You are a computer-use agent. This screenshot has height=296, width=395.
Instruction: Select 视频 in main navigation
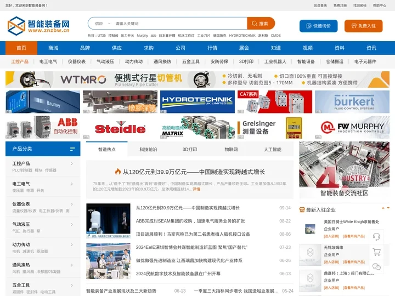(x=308, y=48)
